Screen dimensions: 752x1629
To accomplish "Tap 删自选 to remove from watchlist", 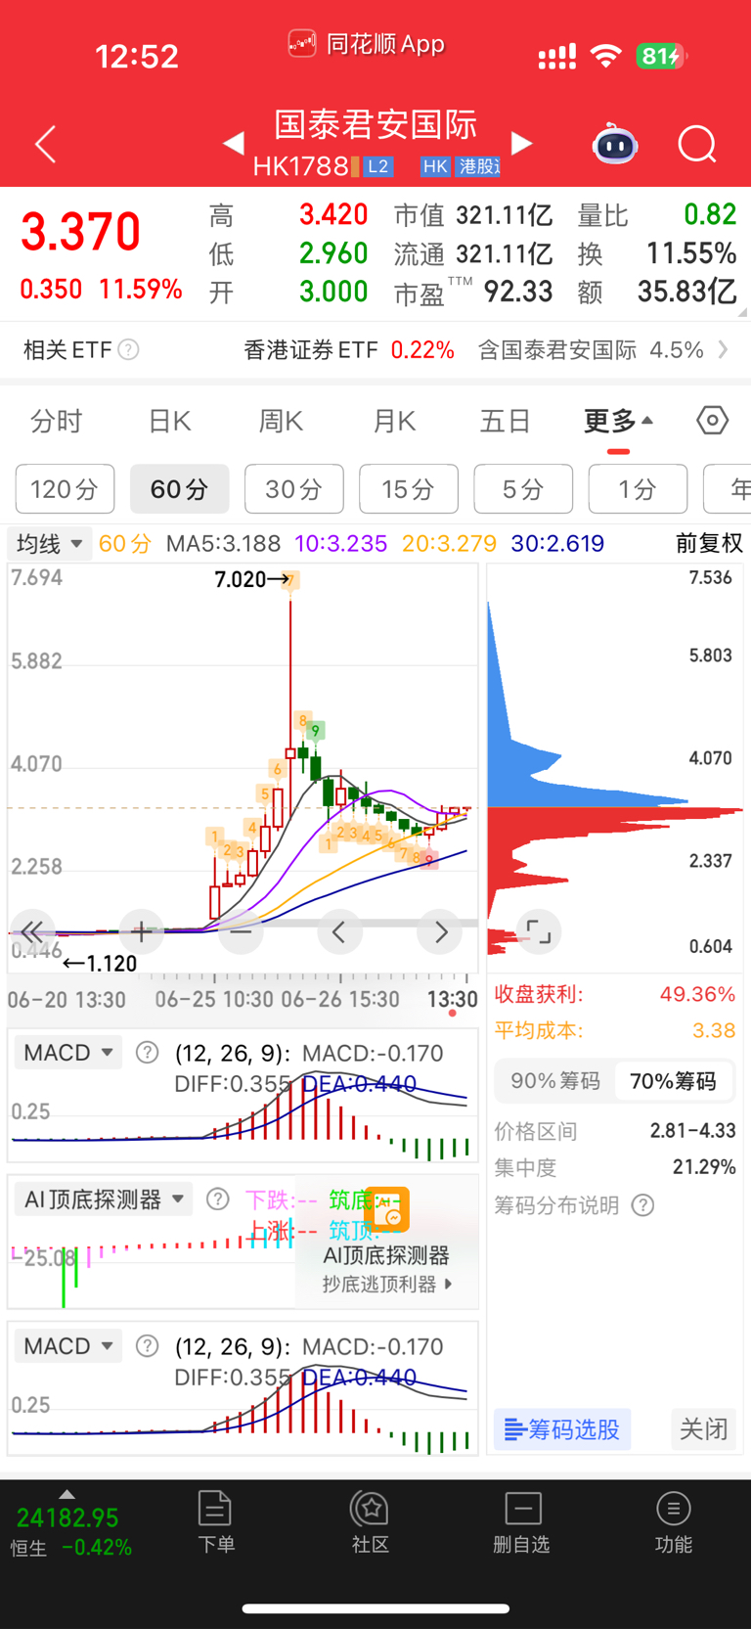I will (x=522, y=1521).
